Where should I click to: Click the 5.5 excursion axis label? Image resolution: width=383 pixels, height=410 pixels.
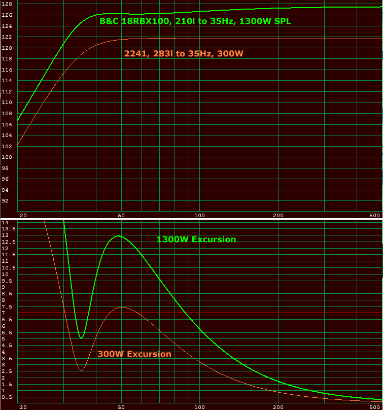coord(7,333)
